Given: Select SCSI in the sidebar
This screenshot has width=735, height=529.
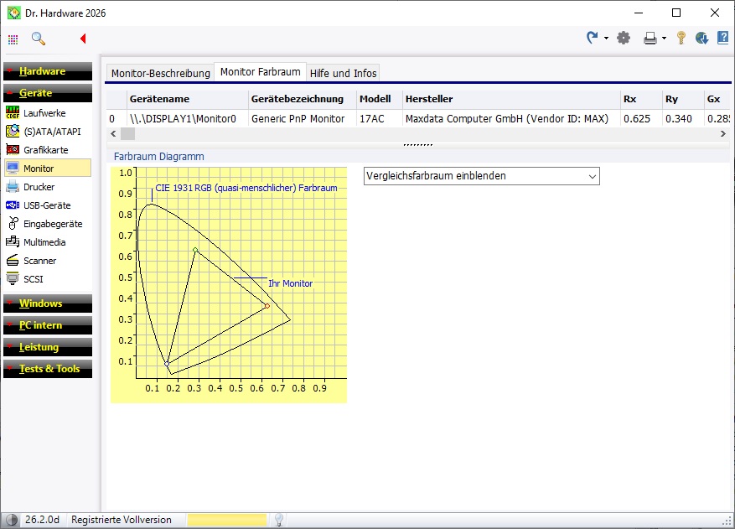Looking at the screenshot, I should pyautogui.click(x=47, y=279).
